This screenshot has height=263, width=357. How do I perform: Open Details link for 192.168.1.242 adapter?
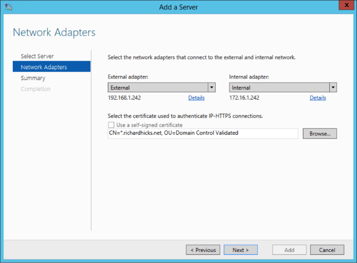(x=196, y=98)
